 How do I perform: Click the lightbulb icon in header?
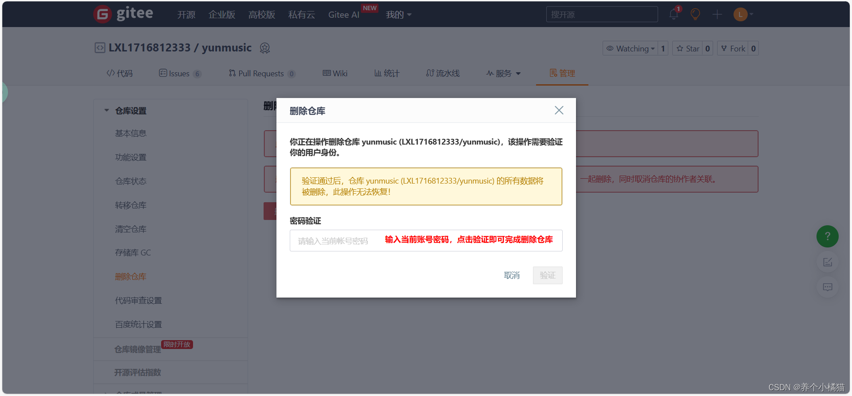695,15
